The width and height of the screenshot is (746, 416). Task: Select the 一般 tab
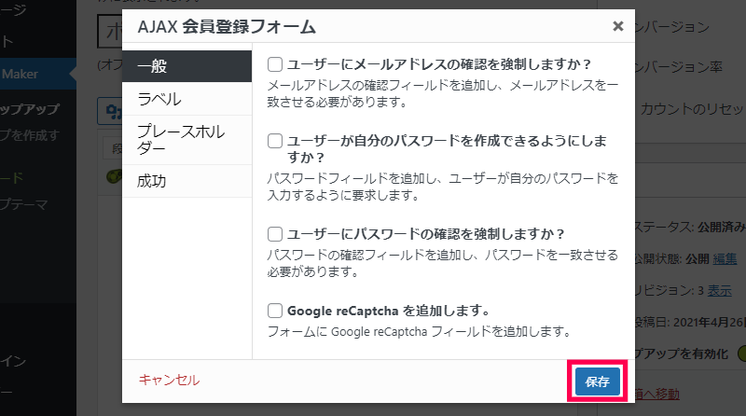(187, 66)
